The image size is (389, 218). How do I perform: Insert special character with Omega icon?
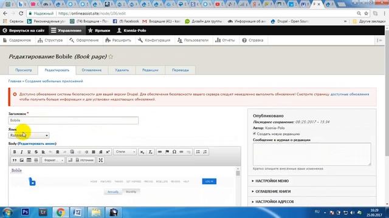(x=174, y=152)
